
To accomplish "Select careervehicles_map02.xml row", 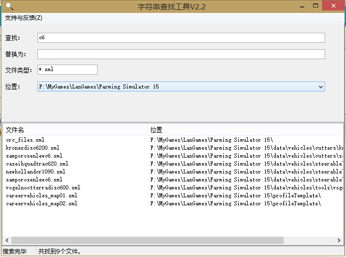I will [x=41, y=204].
